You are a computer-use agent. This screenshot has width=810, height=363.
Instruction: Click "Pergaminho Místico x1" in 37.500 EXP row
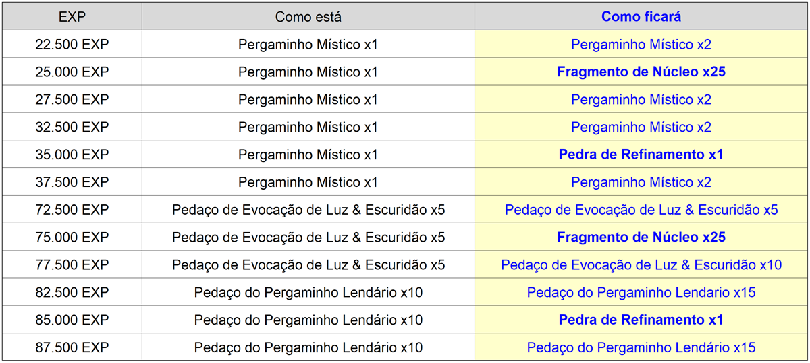[308, 182]
